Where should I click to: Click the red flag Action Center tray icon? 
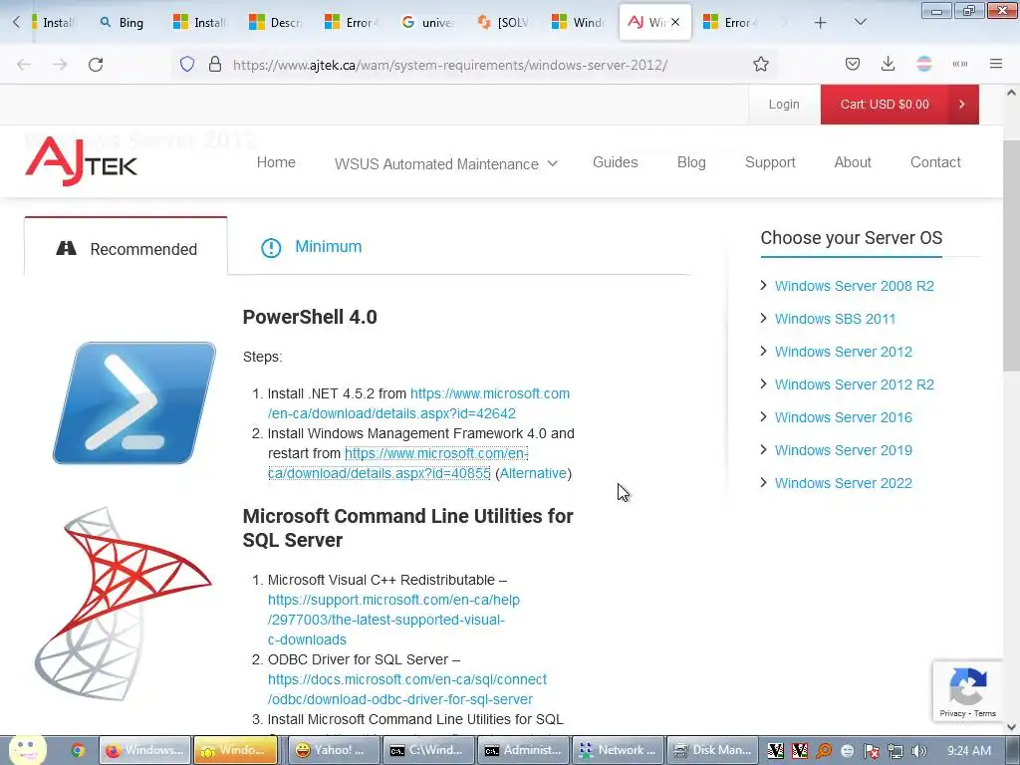click(871, 751)
